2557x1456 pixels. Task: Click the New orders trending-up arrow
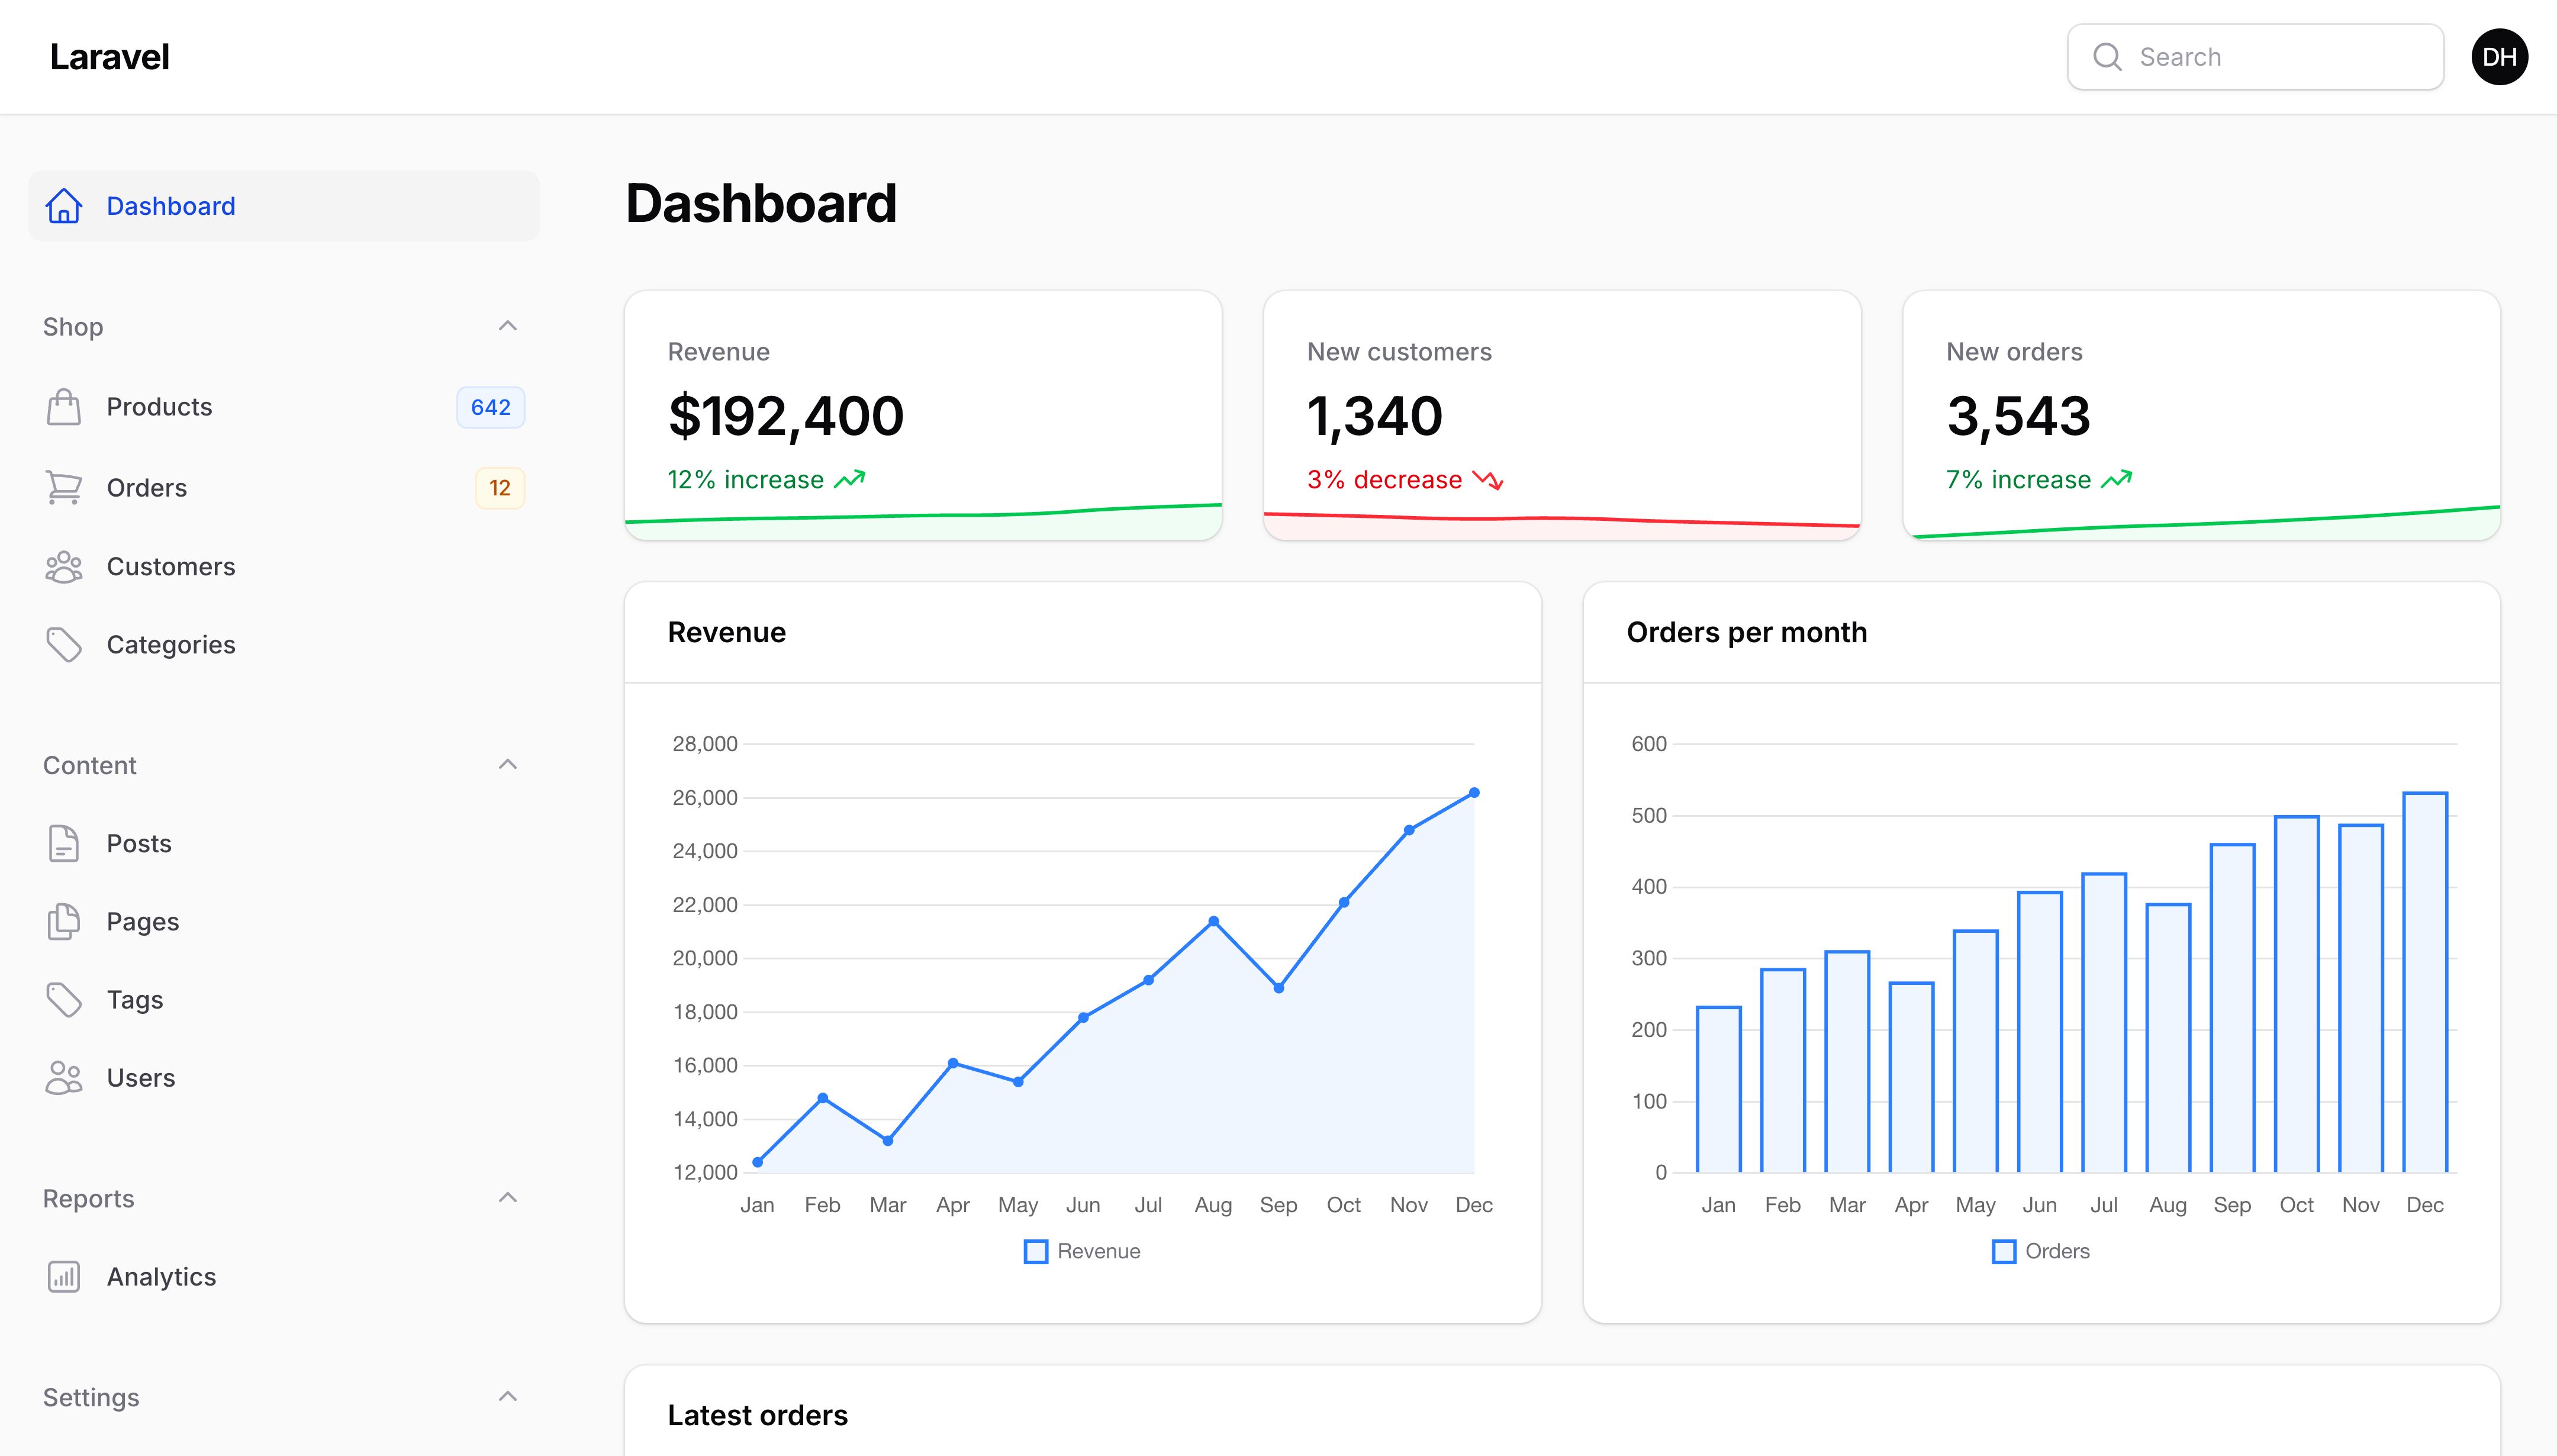point(2117,480)
